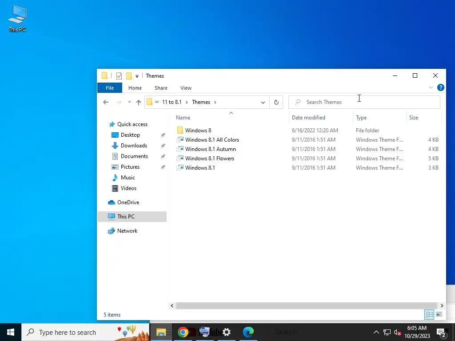Click the double chevron in address bar
This screenshot has height=341, width=455.
pos(157,102)
